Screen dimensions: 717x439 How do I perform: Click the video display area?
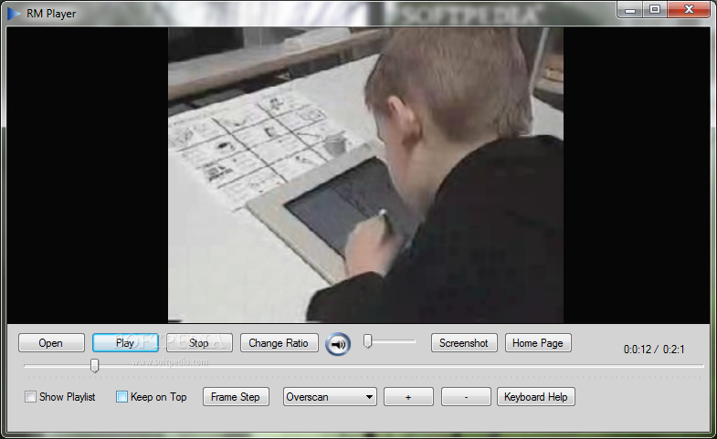358,175
